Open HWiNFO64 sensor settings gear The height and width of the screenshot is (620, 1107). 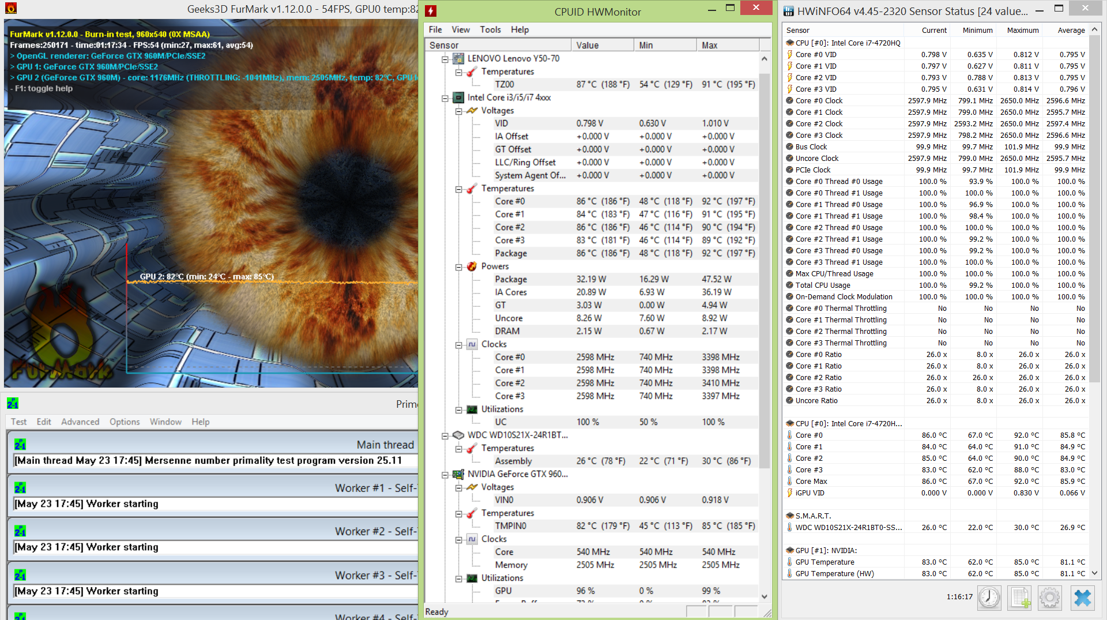(x=1050, y=598)
